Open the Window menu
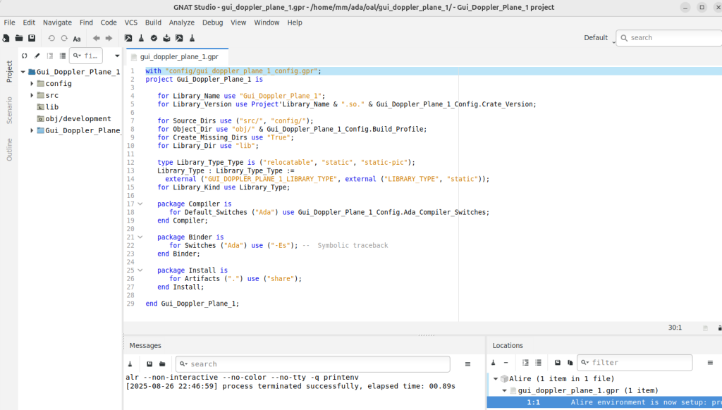Image resolution: width=722 pixels, height=410 pixels. (267, 22)
